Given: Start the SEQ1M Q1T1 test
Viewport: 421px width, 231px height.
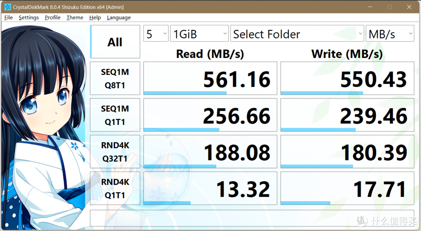Looking at the screenshot, I should (115, 115).
